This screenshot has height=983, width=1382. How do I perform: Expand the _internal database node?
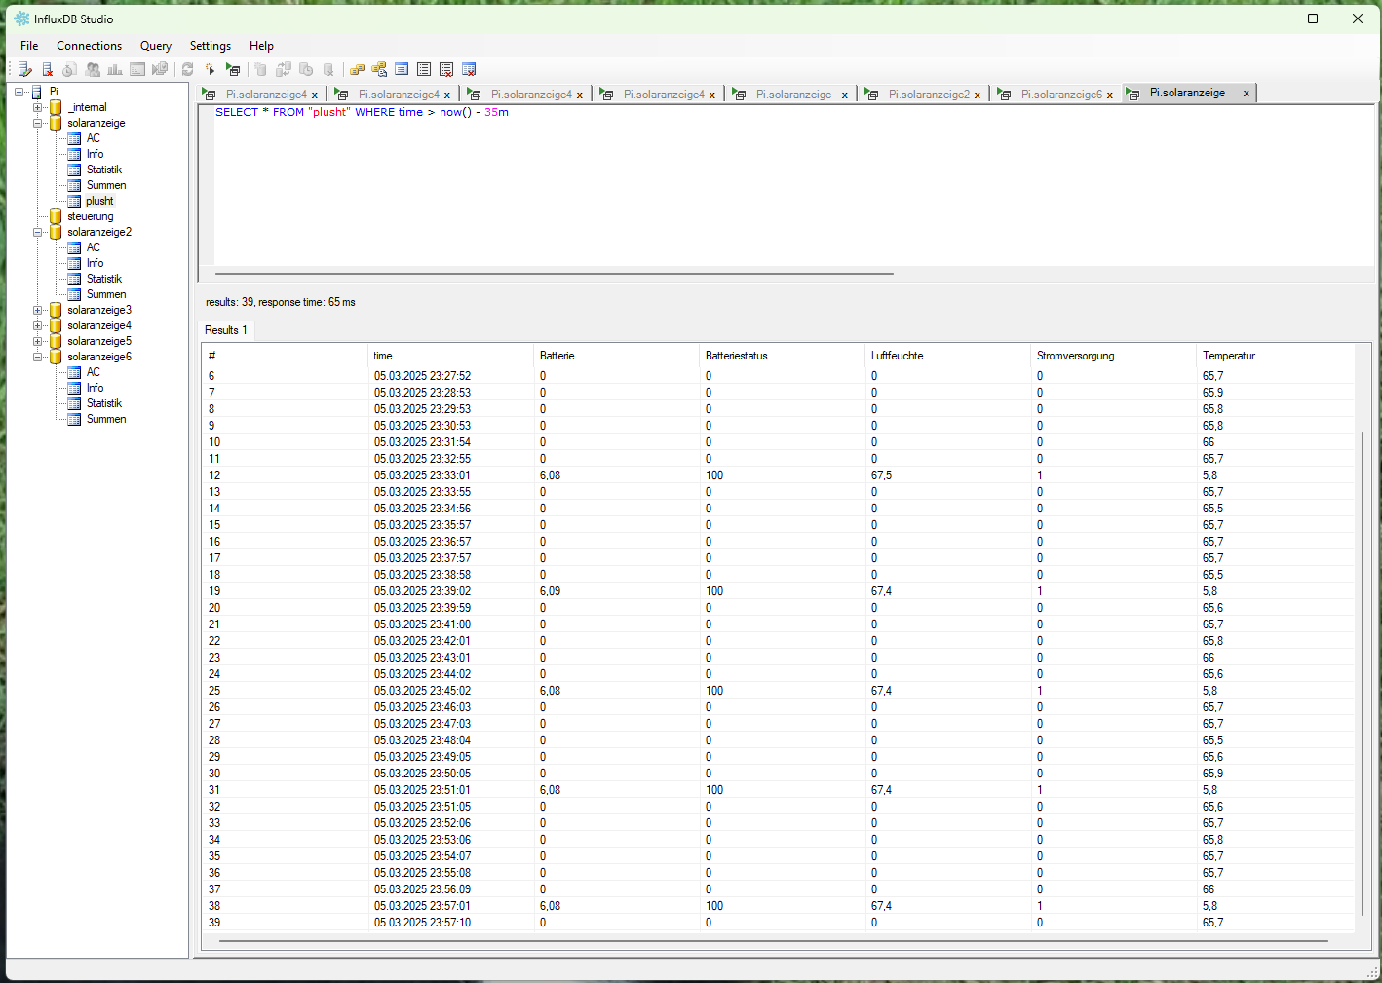(38, 107)
